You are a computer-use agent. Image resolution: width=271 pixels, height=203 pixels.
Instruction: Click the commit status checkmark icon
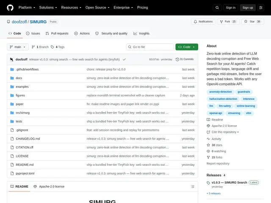(124, 59)
